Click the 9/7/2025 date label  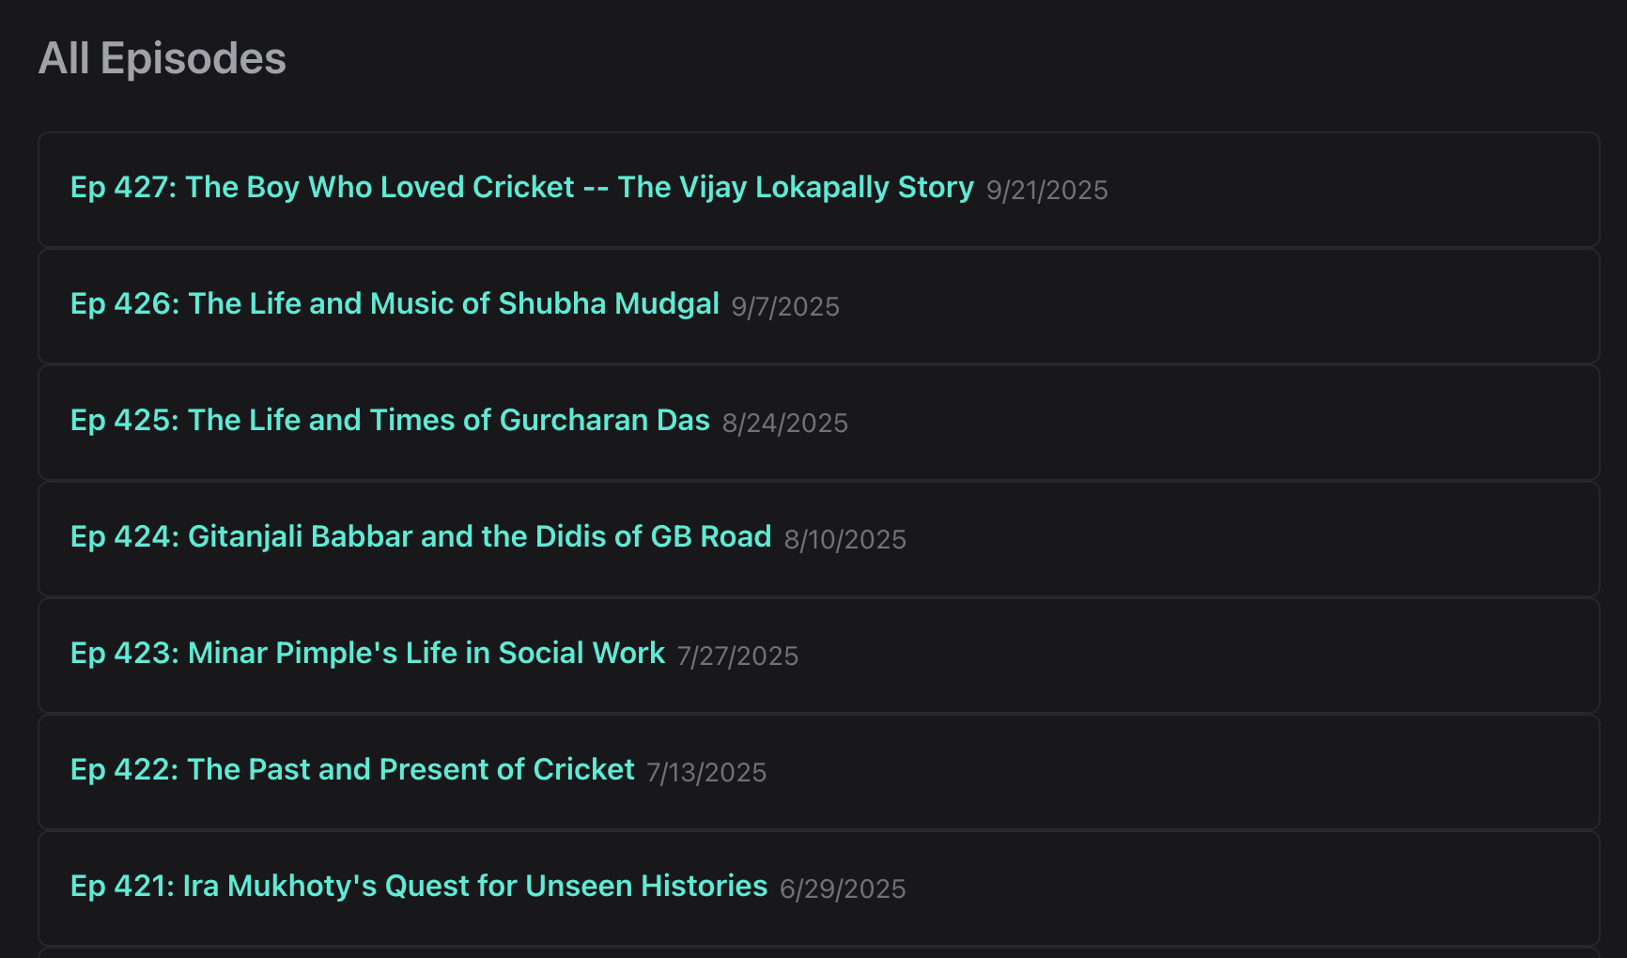click(785, 307)
